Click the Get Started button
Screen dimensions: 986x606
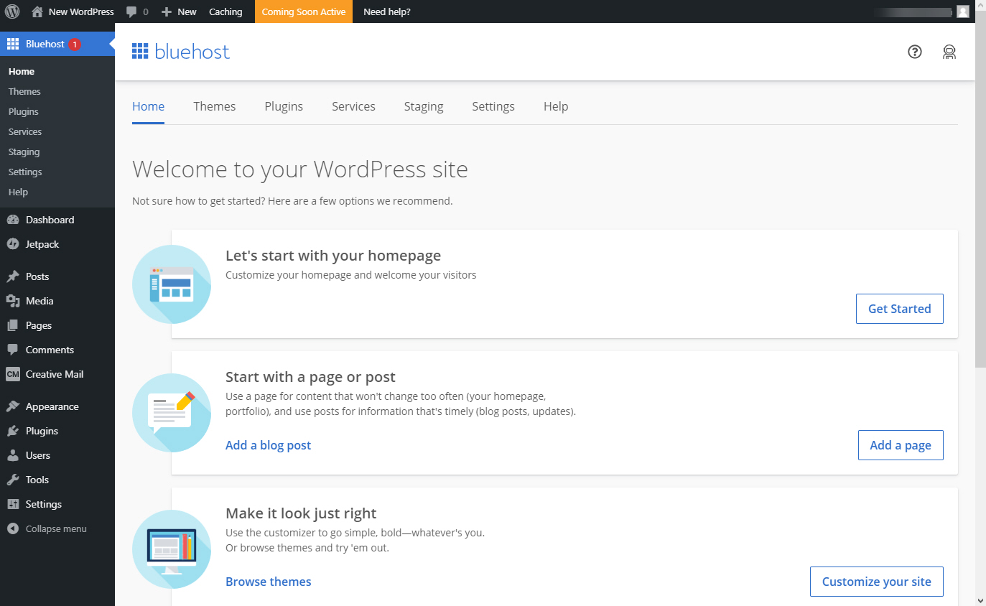[900, 309]
